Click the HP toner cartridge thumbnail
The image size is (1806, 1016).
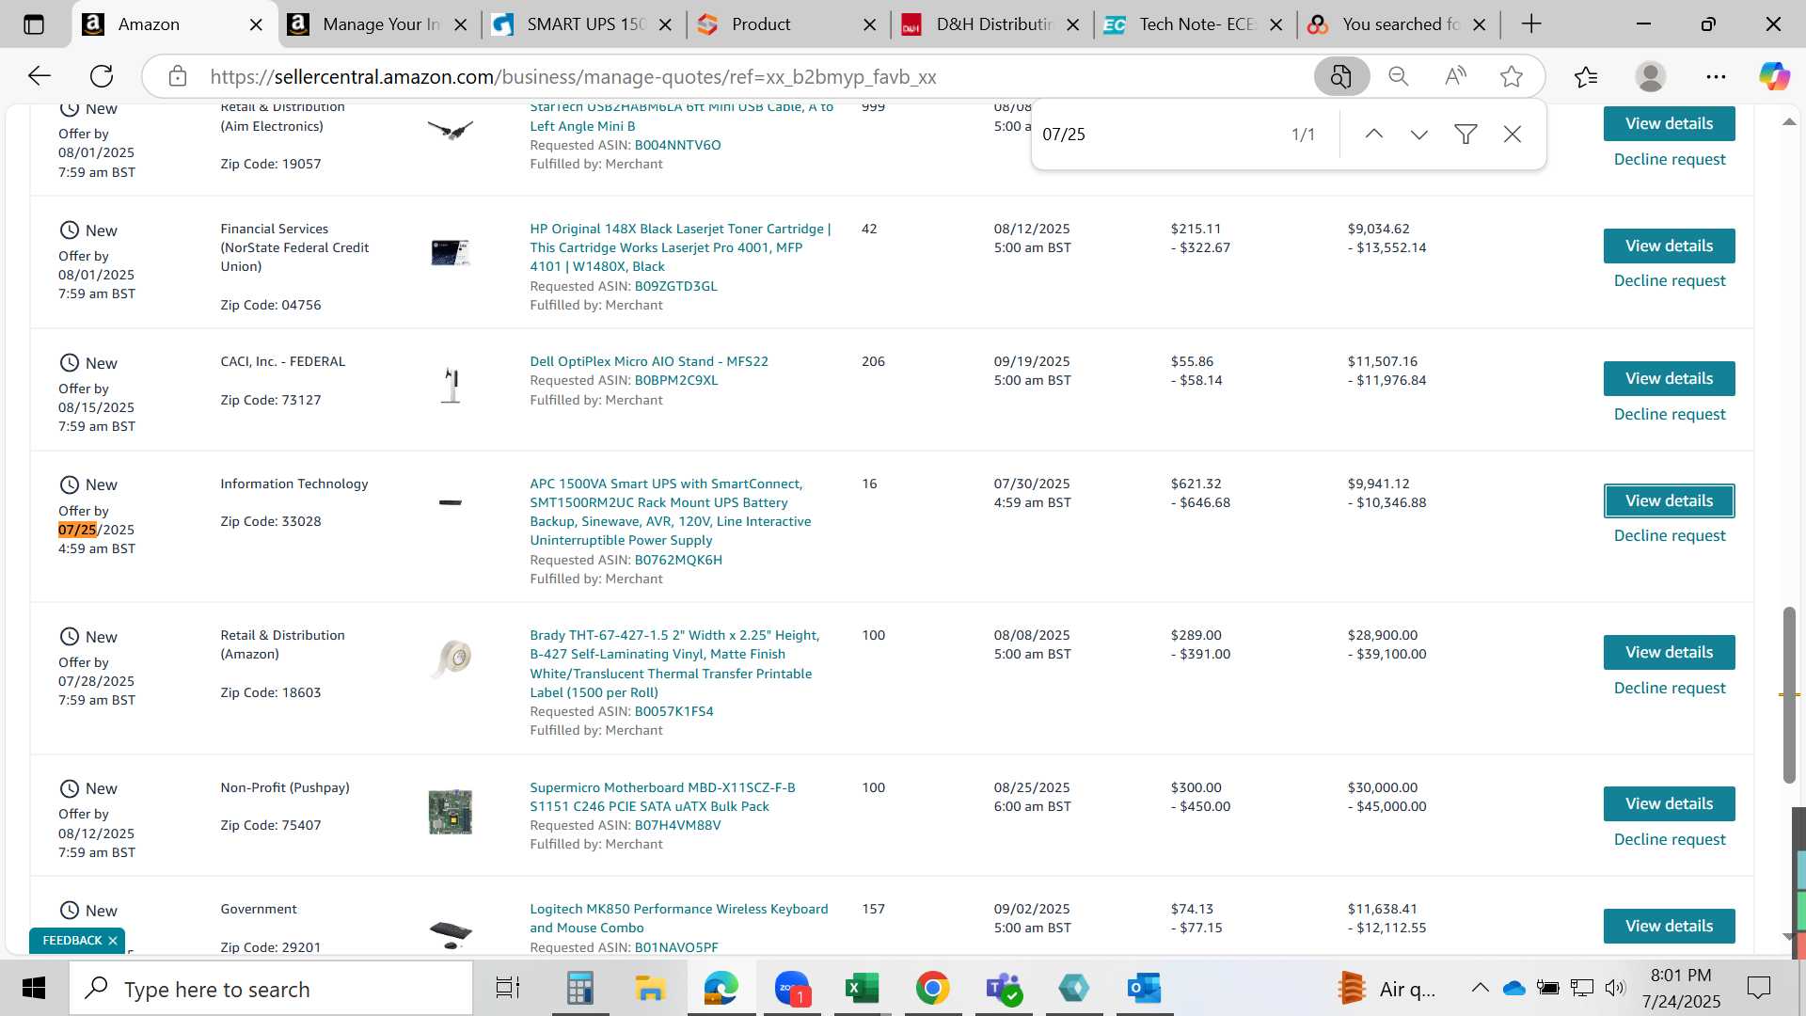(x=451, y=252)
